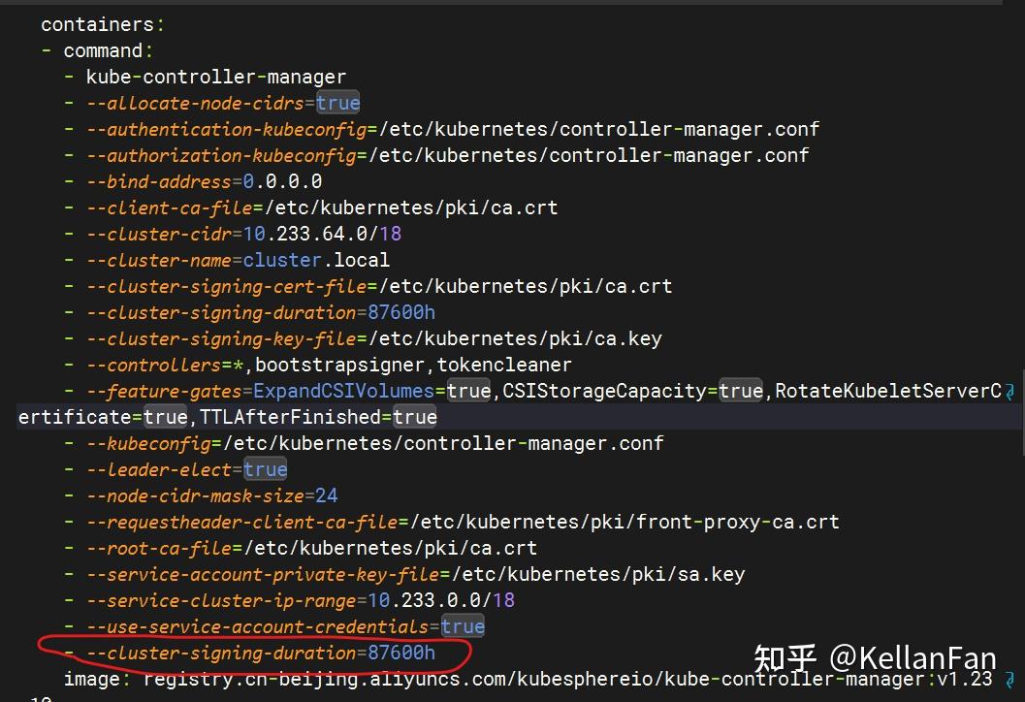The height and width of the screenshot is (702, 1025).
Task: Toggle the true value after use-service-account-credentials
Action: [x=463, y=626]
